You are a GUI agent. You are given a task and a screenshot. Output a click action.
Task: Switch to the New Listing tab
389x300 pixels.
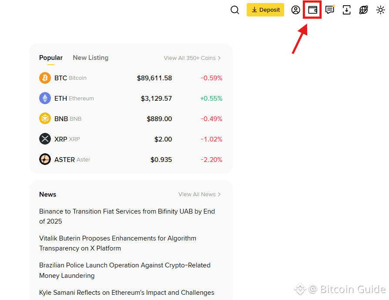pos(91,58)
